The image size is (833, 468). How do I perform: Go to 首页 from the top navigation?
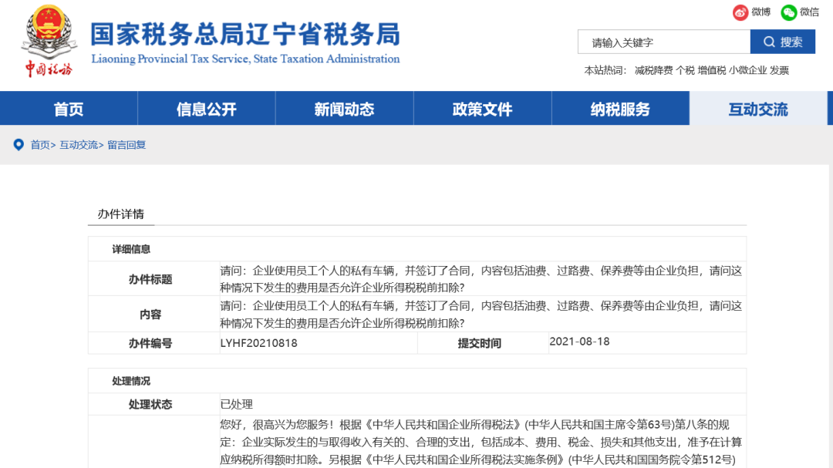pos(67,108)
